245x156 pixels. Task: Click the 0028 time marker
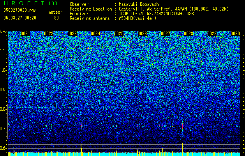coord(189,34)
